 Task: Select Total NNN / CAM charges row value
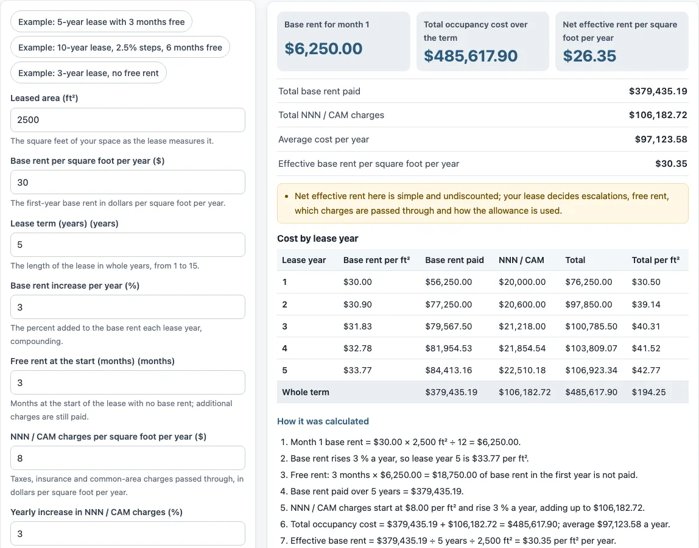[658, 115]
